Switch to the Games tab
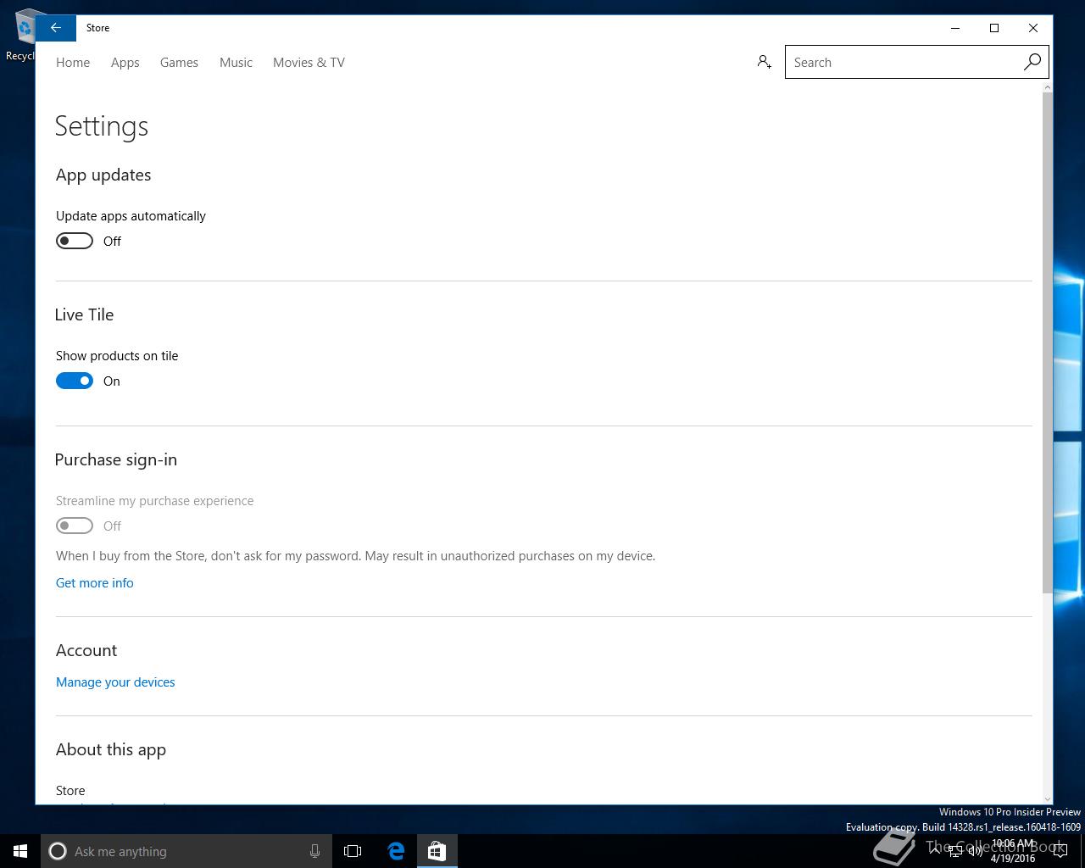The height and width of the screenshot is (868, 1085). pos(179,62)
